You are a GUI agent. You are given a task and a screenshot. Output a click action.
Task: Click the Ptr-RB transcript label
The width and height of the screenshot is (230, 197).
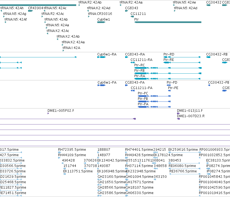(x=139, y=71)
